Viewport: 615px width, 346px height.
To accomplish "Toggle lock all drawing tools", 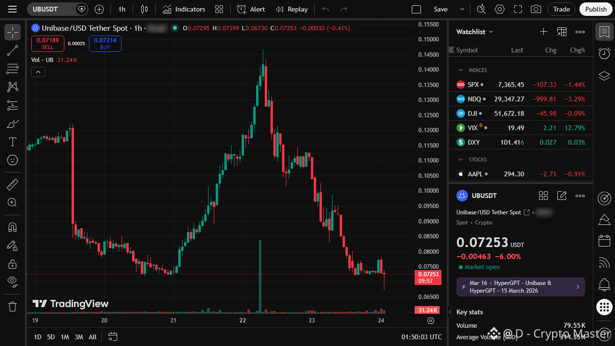I will 12,264.
